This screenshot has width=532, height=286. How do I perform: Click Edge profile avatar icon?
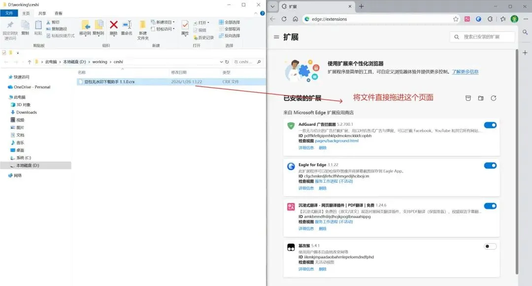pos(514,19)
